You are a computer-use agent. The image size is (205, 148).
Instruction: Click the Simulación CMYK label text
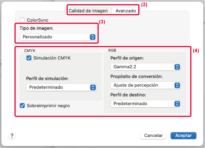click(x=52, y=58)
